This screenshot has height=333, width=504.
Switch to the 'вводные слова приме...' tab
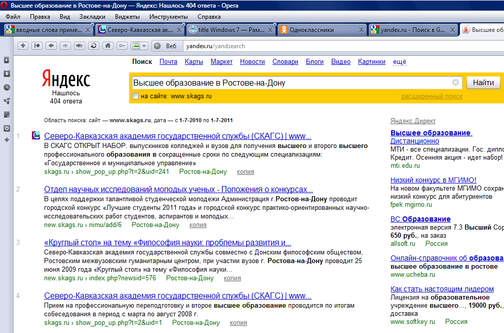coord(49,30)
